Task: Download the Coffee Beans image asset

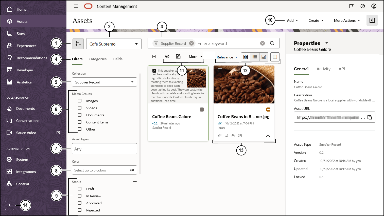Action: click(268, 136)
